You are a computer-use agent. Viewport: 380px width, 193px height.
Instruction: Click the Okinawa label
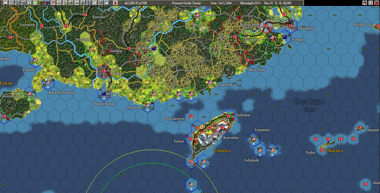tap(334, 151)
